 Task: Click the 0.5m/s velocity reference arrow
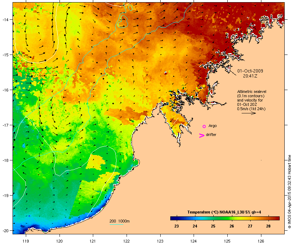click(x=248, y=113)
